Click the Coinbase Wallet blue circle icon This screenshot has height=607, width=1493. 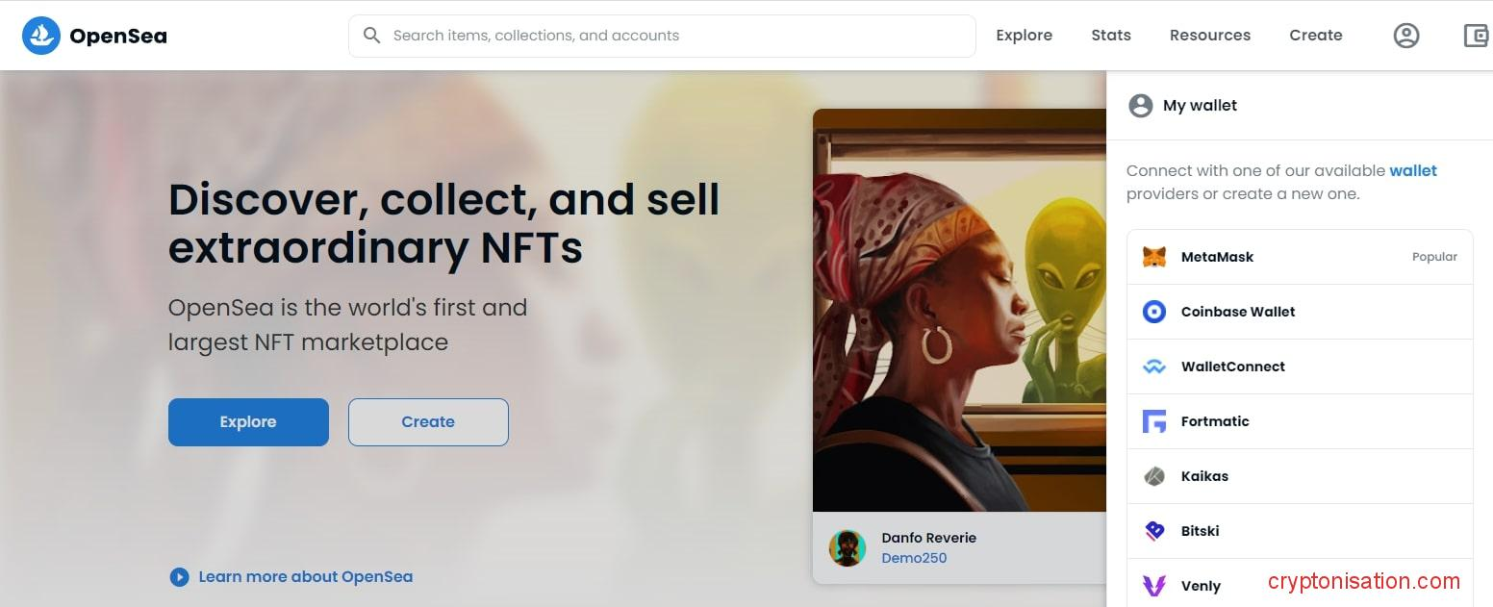click(x=1153, y=312)
